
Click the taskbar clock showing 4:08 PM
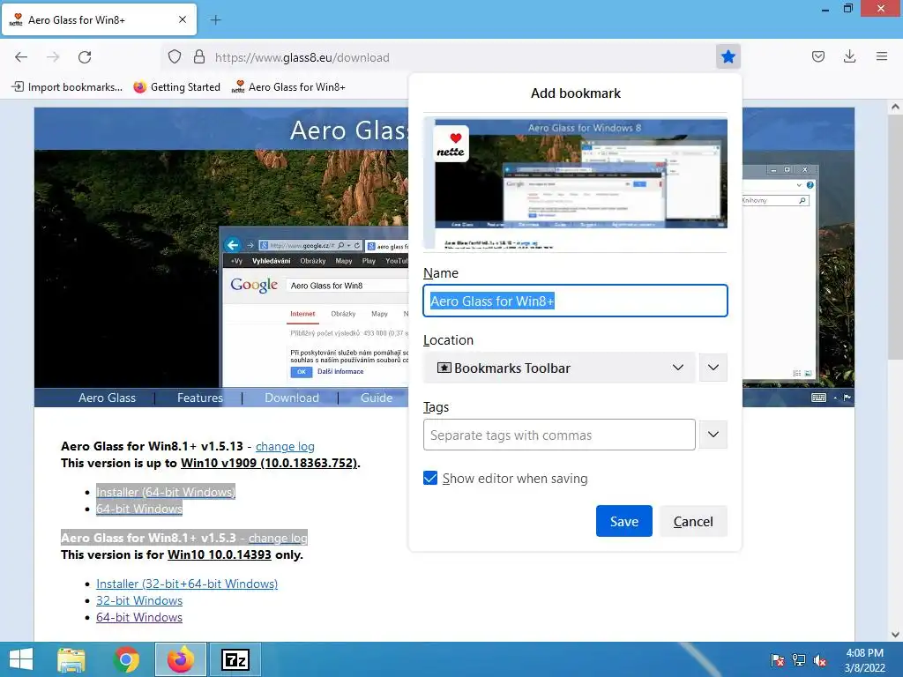pyautogui.click(x=864, y=660)
